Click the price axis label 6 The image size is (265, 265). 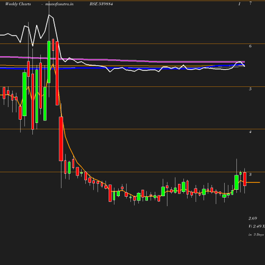point(250,46)
